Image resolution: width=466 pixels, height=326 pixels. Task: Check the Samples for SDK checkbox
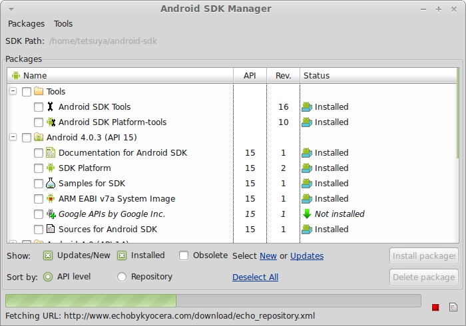(39, 184)
